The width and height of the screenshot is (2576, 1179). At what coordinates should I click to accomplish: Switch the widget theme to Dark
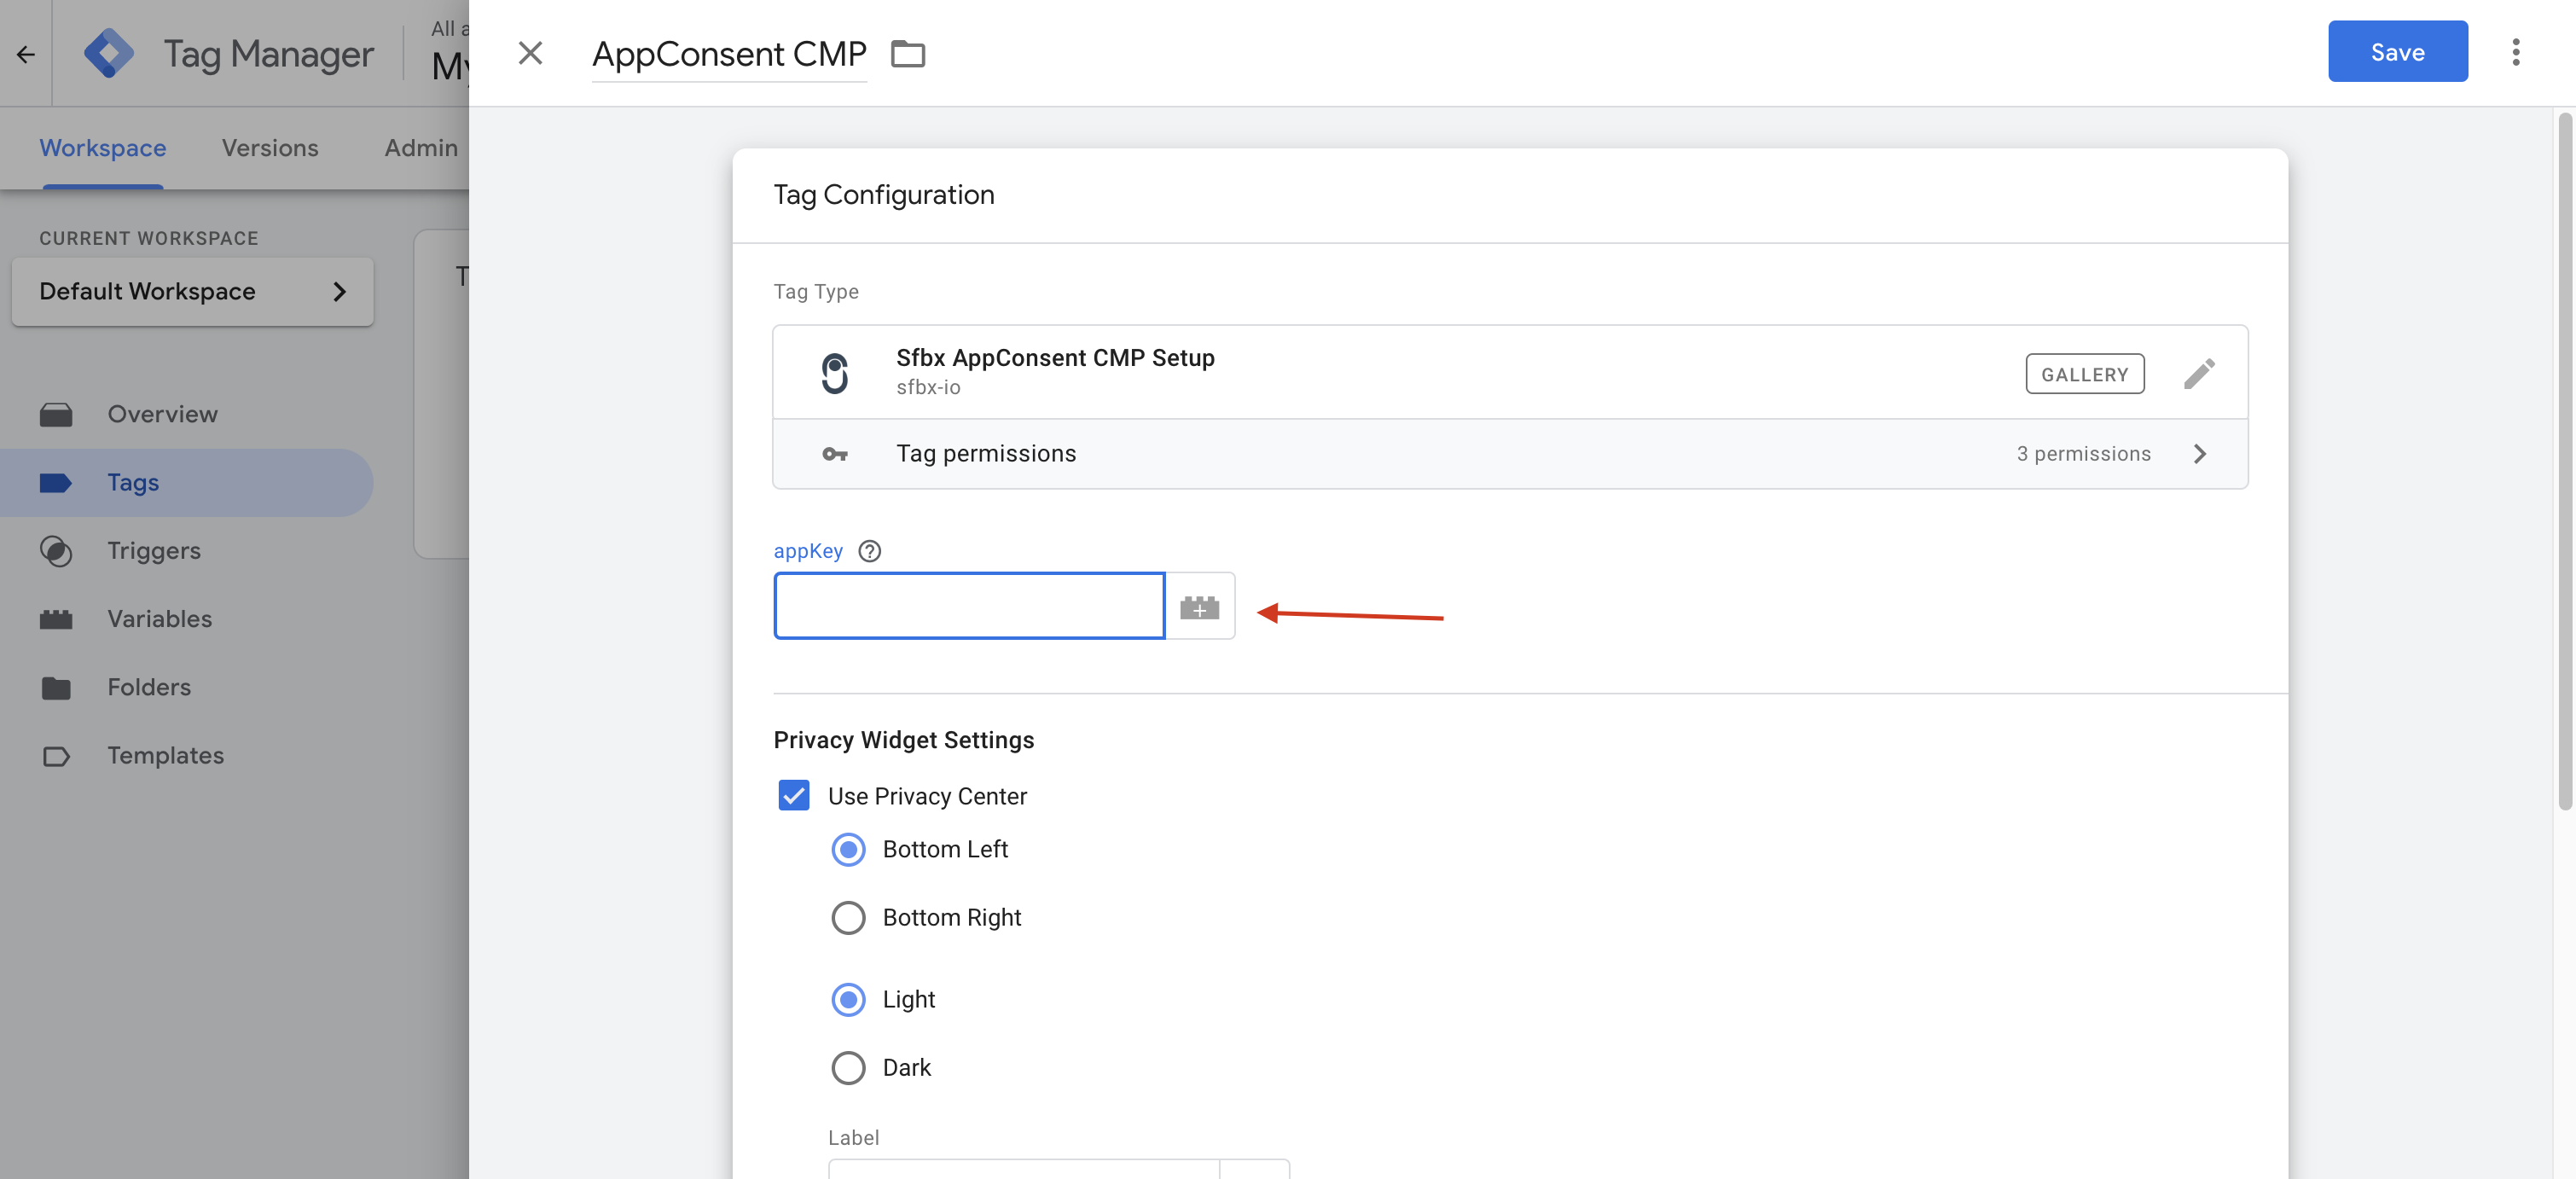(848, 1067)
